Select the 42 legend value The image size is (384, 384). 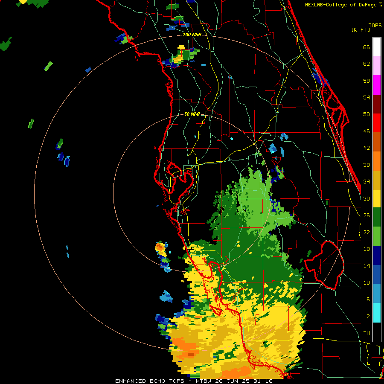pos(367,148)
